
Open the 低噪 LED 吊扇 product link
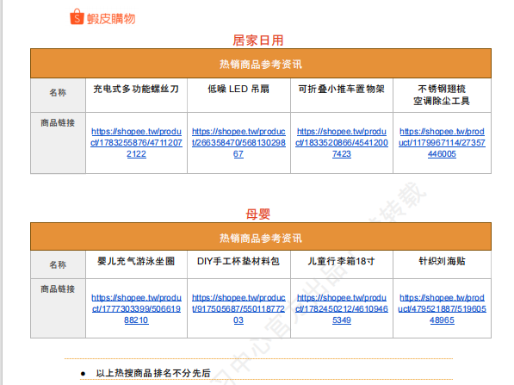pos(238,143)
